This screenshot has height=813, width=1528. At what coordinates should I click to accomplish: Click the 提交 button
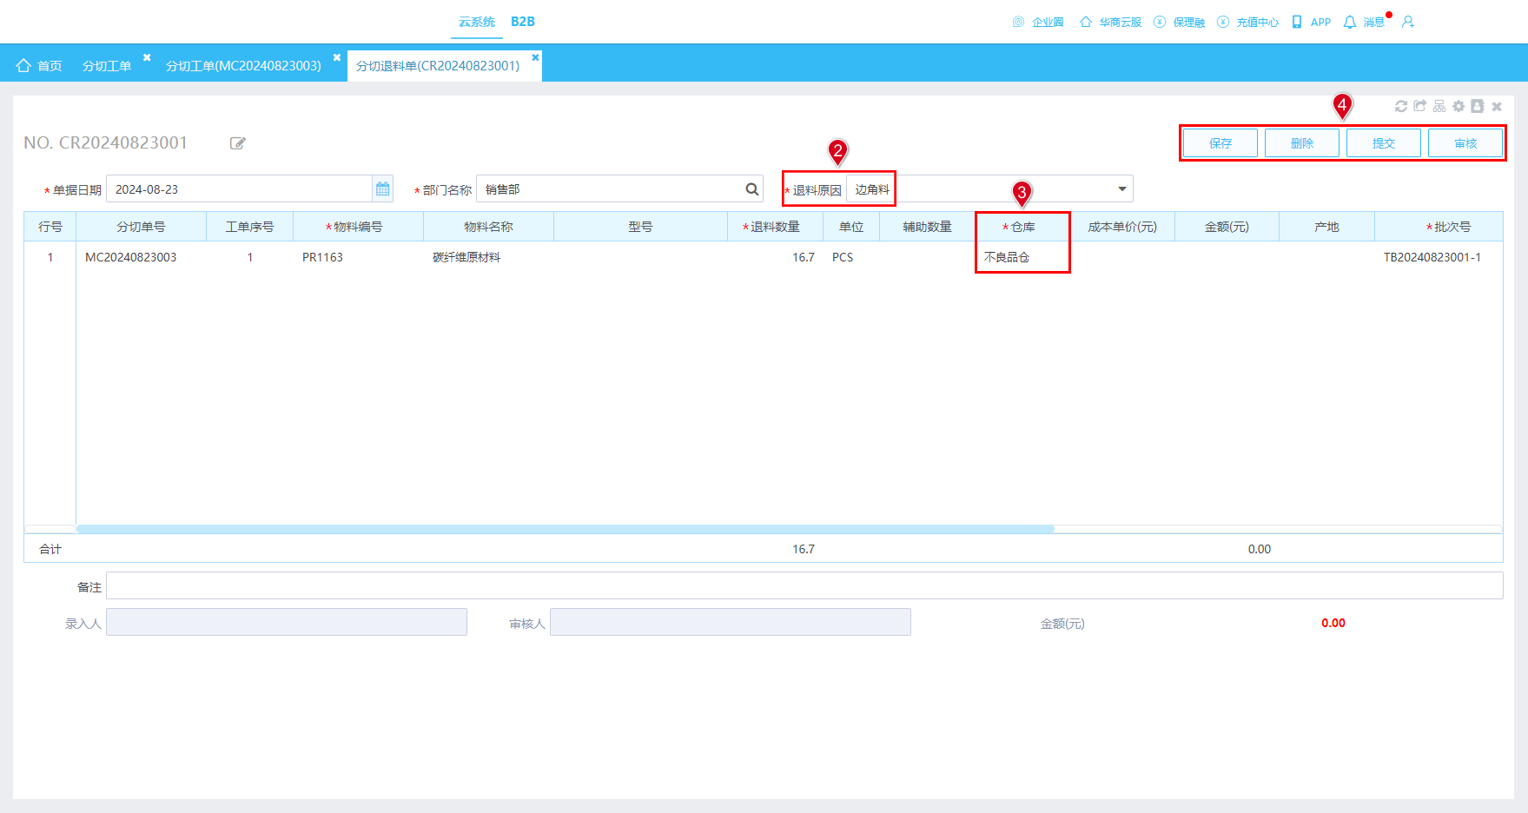click(x=1384, y=143)
